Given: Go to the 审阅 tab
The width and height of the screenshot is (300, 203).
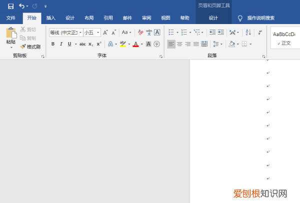Looking at the screenshot, I should point(146,18).
